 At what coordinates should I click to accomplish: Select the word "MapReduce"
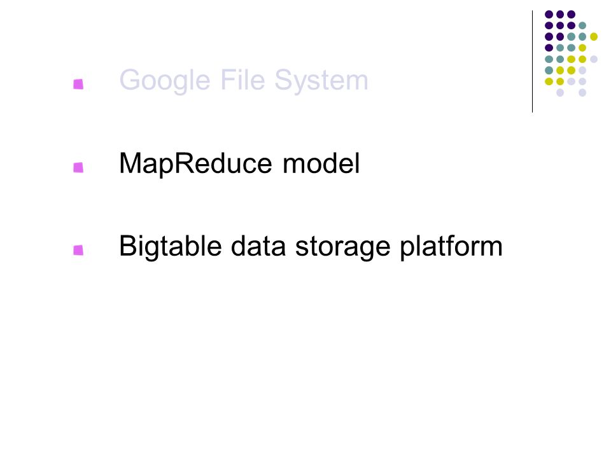[195, 164]
